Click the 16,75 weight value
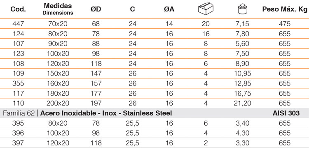This screenshot has height=154, width=309. [x=242, y=93]
